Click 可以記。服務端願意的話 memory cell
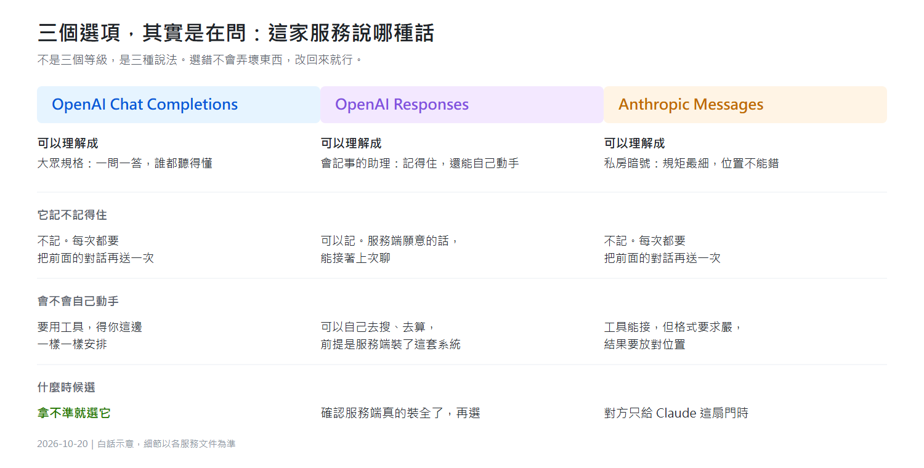This screenshot has width=924, height=468. coord(390,249)
